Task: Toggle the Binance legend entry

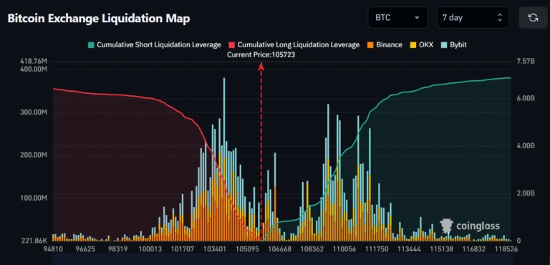Action: 385,45
